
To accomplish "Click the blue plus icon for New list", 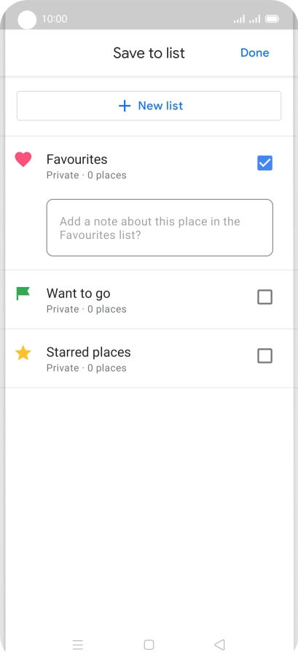I will [125, 106].
